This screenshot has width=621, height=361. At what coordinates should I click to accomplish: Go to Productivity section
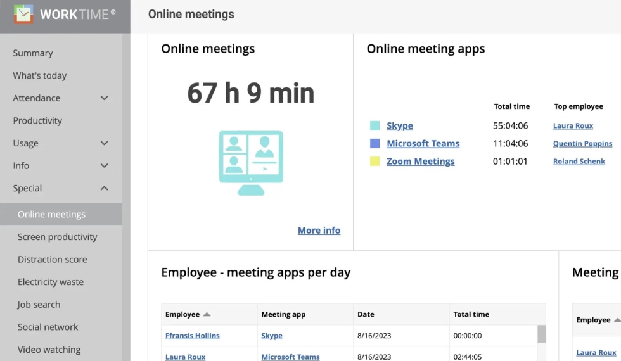pyautogui.click(x=37, y=121)
